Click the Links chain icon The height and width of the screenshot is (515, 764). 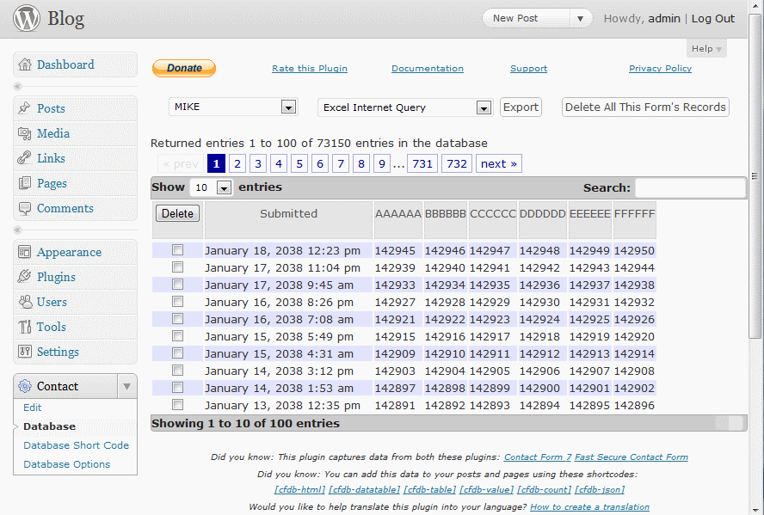tap(24, 158)
